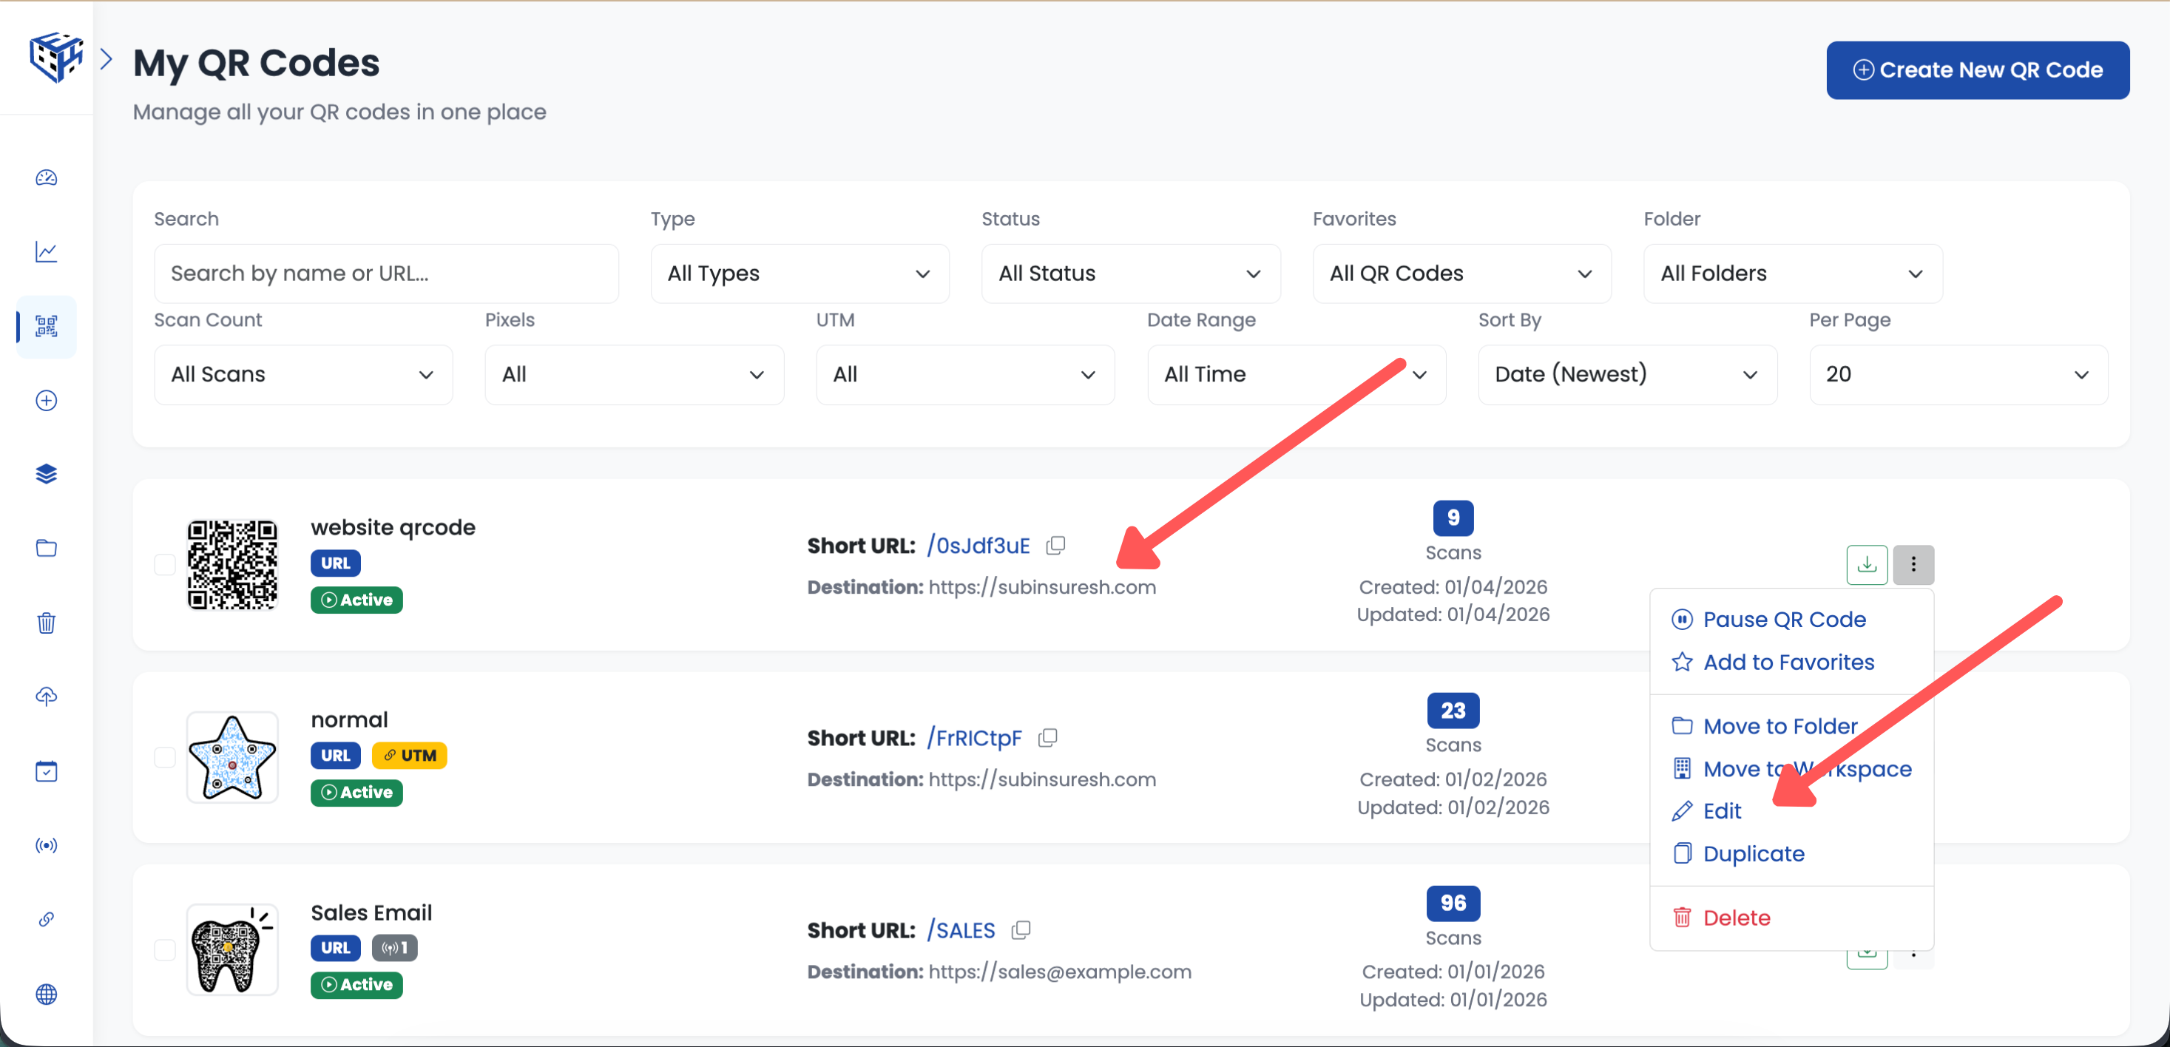The width and height of the screenshot is (2170, 1047).
Task: Choose Pause QR Code from menu
Action: (x=1783, y=619)
